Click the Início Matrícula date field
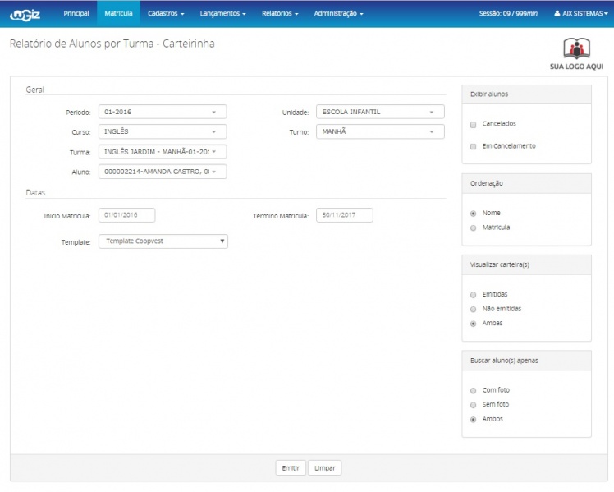614x492 pixels. pos(126,215)
